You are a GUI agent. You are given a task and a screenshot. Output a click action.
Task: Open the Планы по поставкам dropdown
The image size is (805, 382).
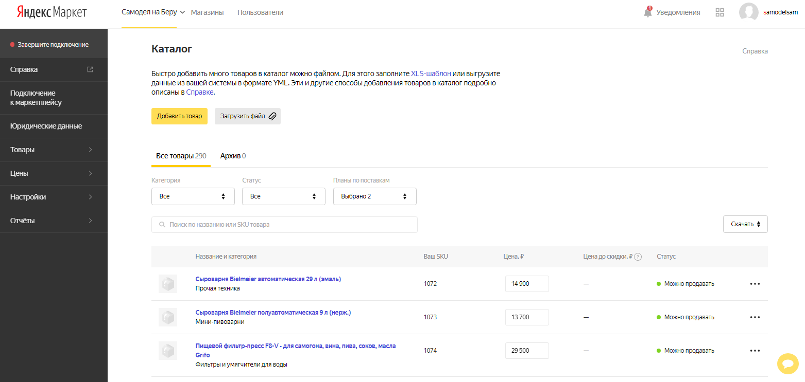(375, 196)
